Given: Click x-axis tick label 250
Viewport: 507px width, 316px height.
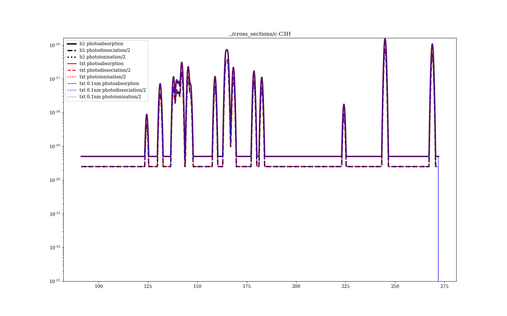Looking at the screenshot, I should tap(395, 286).
